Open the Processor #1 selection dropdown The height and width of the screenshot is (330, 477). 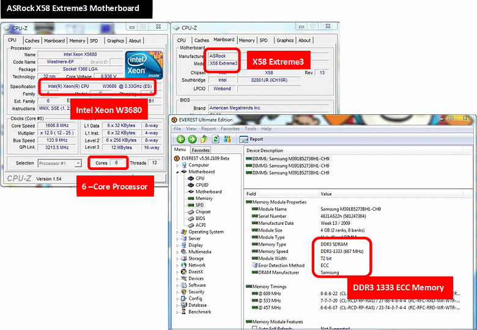[x=61, y=163]
